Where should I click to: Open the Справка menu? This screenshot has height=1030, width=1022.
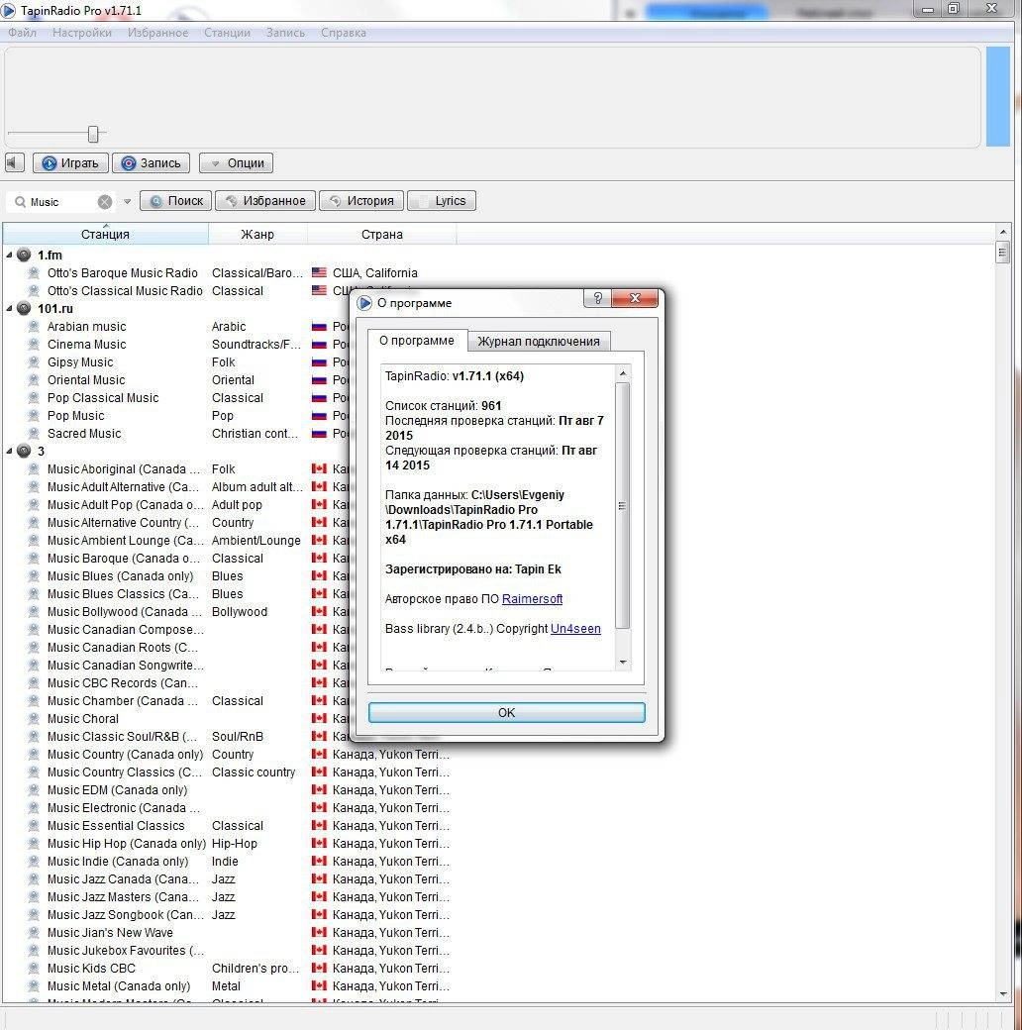344,33
